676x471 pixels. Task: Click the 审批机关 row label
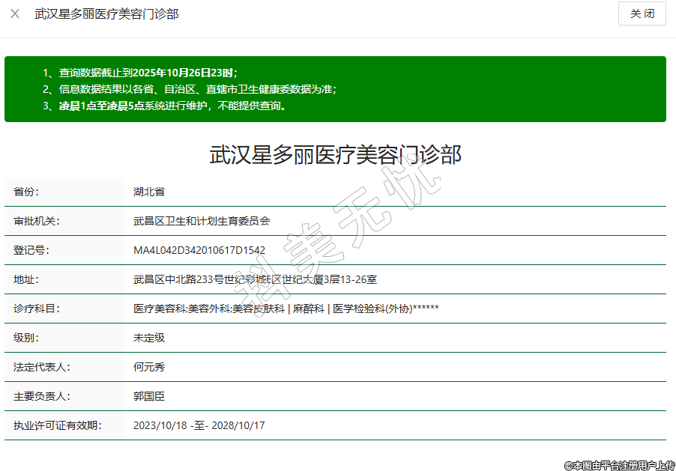tap(36, 221)
